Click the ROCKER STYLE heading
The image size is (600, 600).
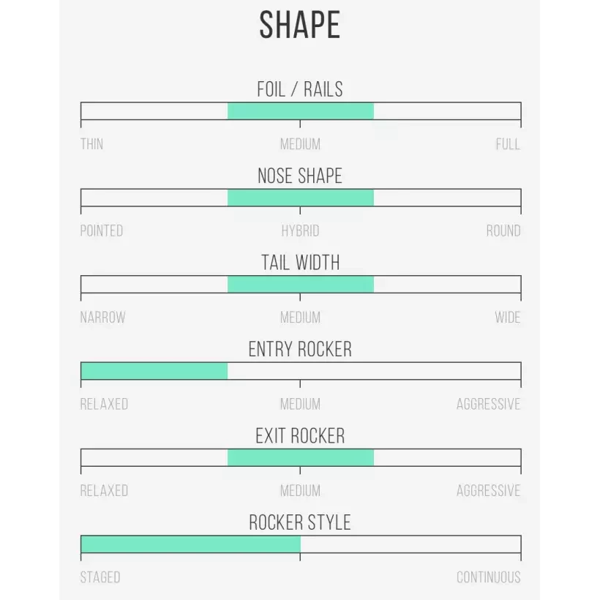point(300,522)
